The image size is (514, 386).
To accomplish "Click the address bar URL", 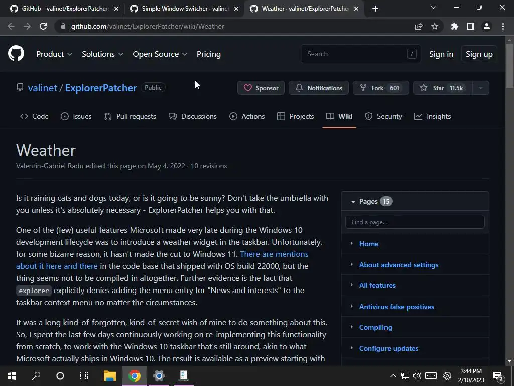I will tap(148, 26).
